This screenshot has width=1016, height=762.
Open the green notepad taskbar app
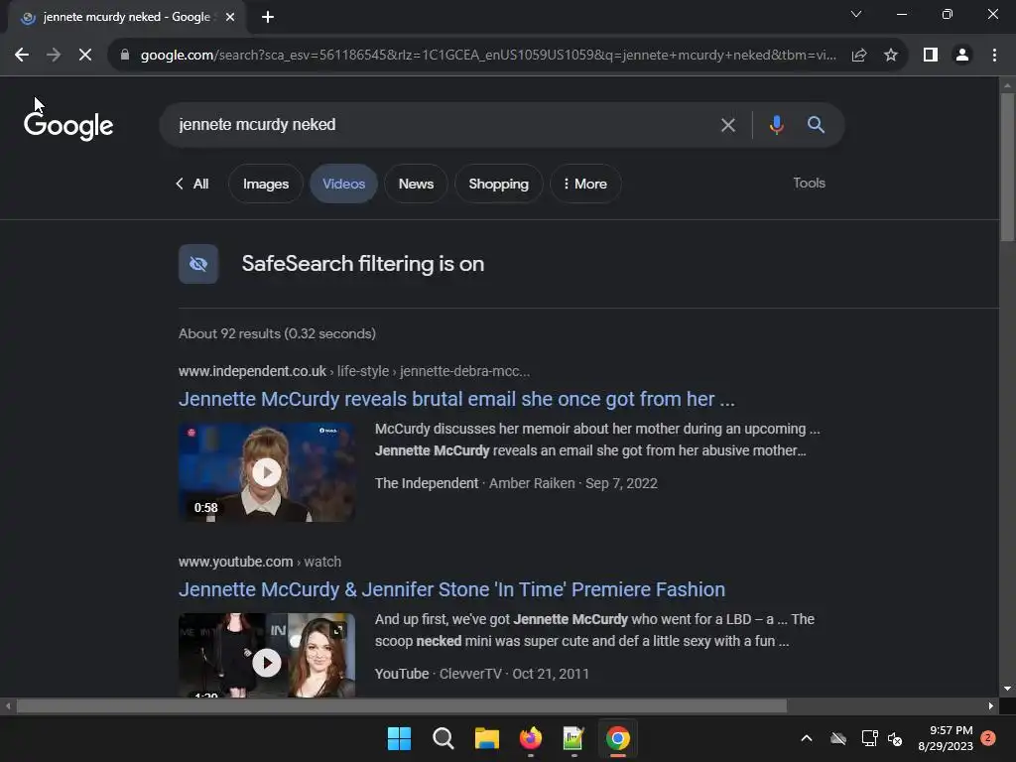574,738
